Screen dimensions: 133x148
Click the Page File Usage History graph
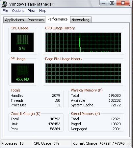pyautogui.click(x=83, y=73)
